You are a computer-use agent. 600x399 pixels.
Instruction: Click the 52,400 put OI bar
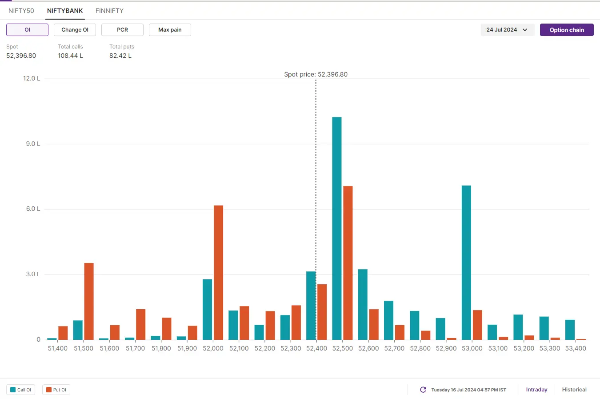(x=322, y=312)
